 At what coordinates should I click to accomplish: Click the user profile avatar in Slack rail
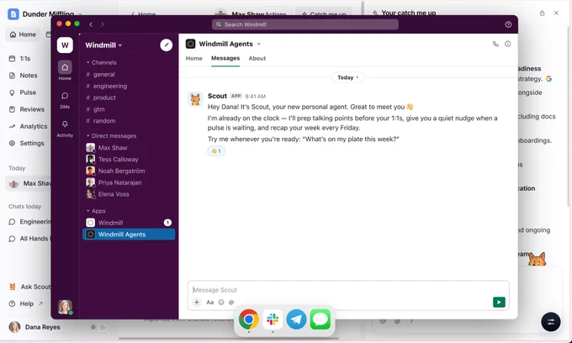[65, 307]
